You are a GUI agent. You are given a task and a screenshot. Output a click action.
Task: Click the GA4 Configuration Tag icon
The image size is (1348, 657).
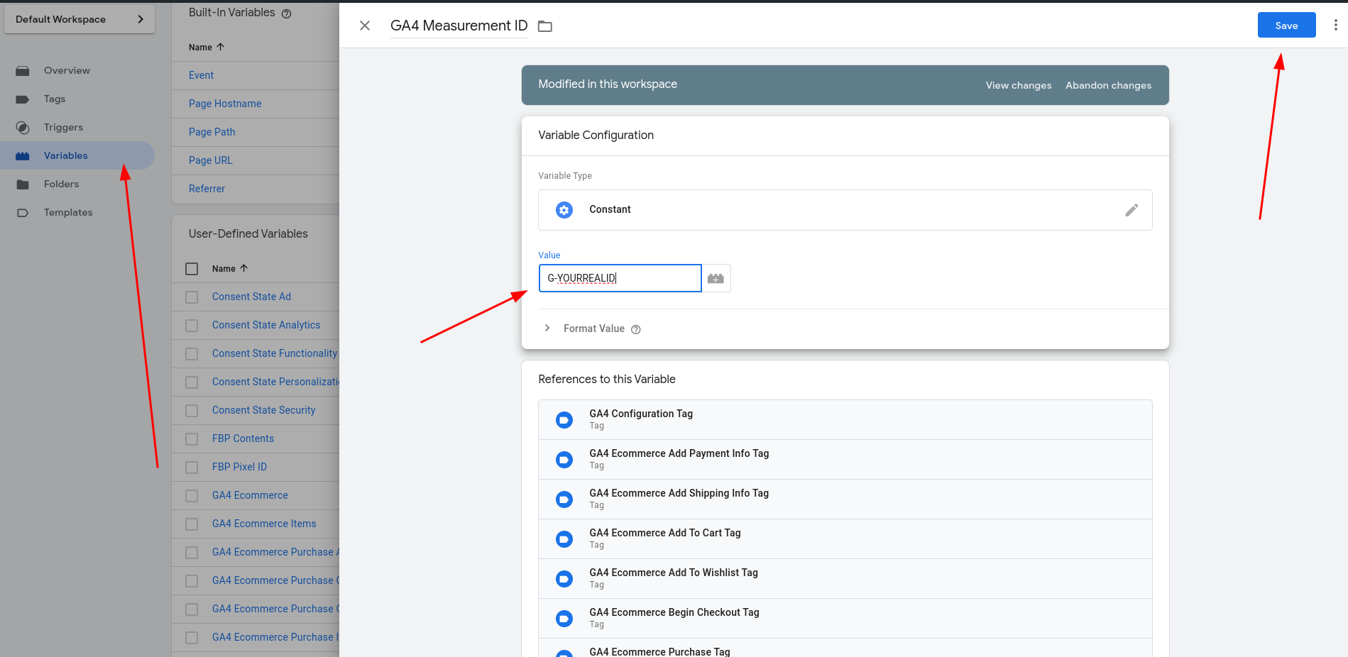pyautogui.click(x=564, y=420)
